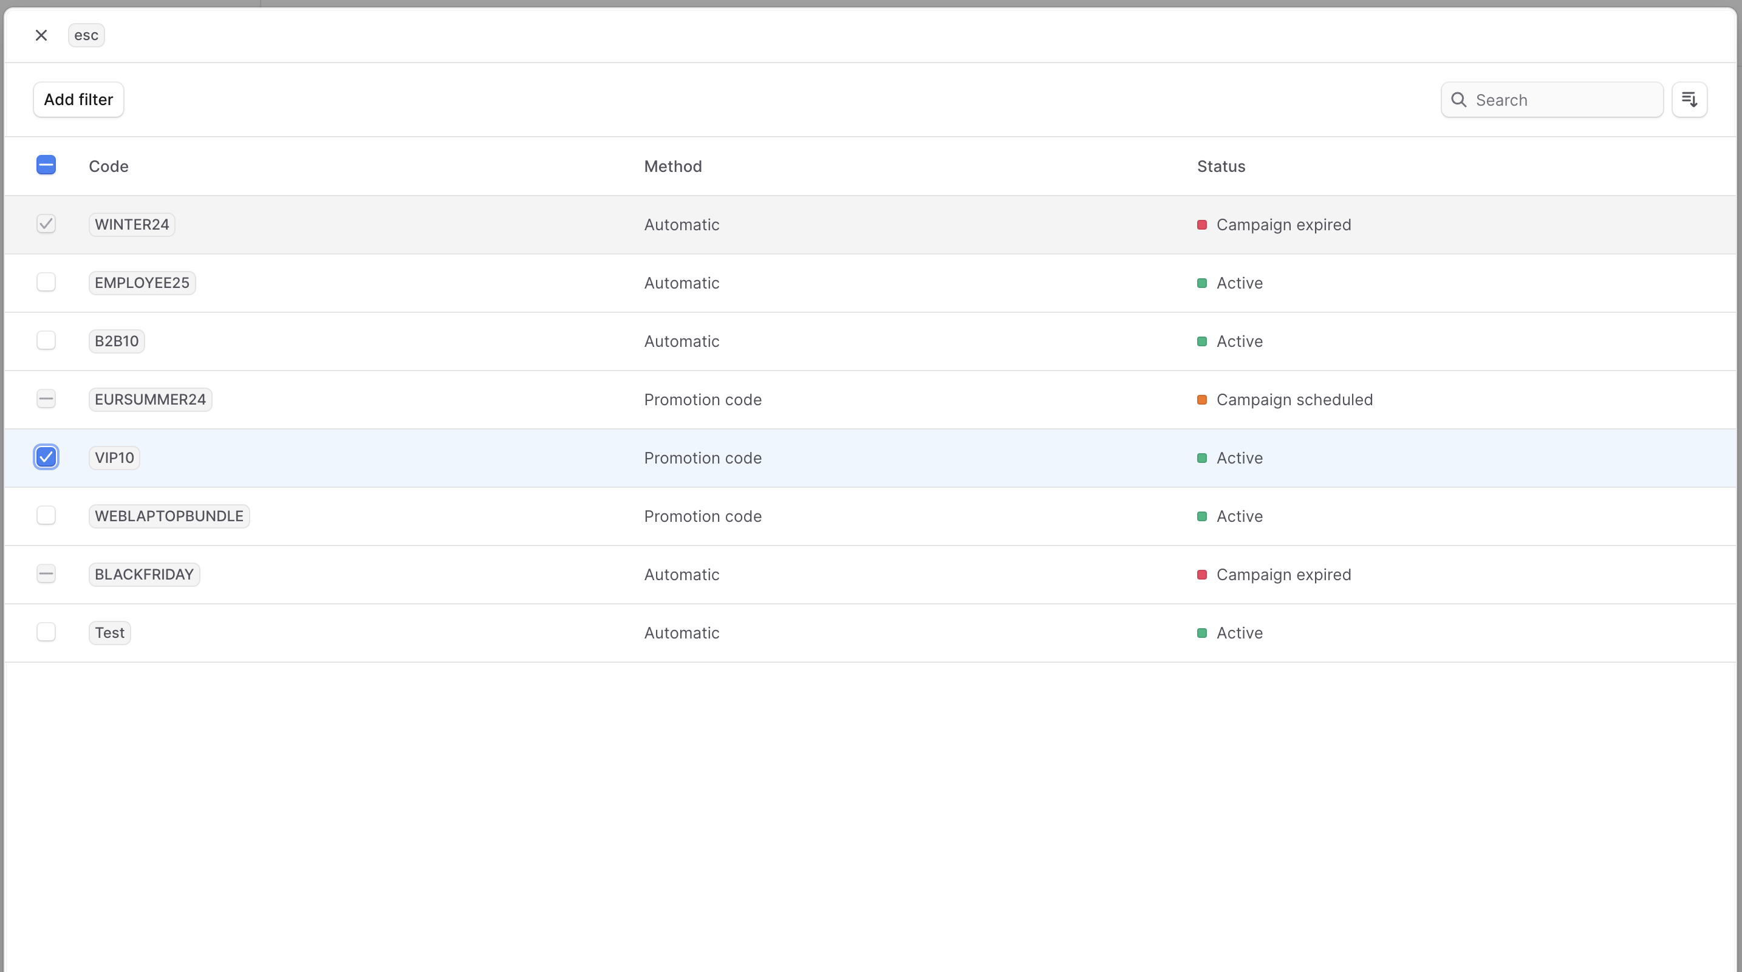This screenshot has width=1742, height=972.
Task: Click the EURSUMMER24 code badge
Action: tap(150, 399)
